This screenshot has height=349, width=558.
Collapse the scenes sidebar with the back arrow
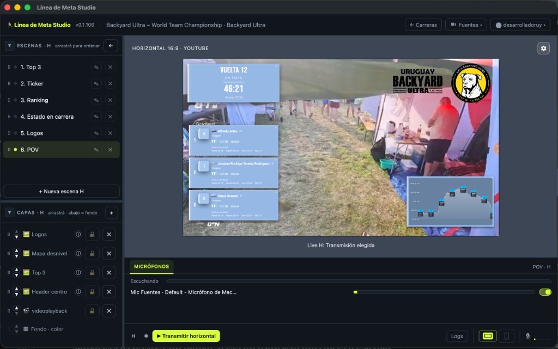111,46
